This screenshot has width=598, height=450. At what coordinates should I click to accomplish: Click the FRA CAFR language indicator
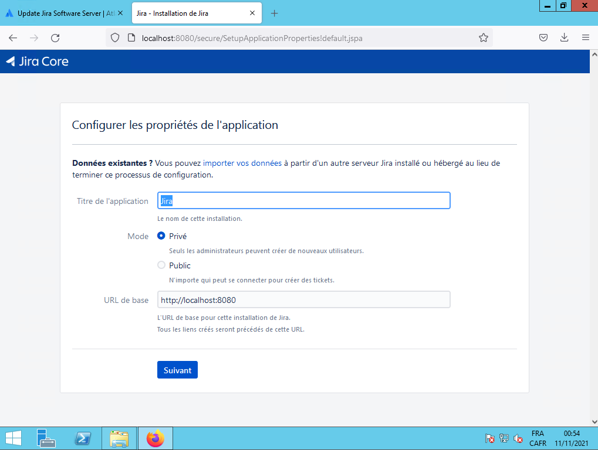[538, 439]
